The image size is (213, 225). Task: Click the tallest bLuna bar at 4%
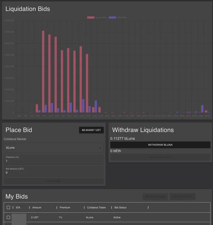[x=43, y=71]
